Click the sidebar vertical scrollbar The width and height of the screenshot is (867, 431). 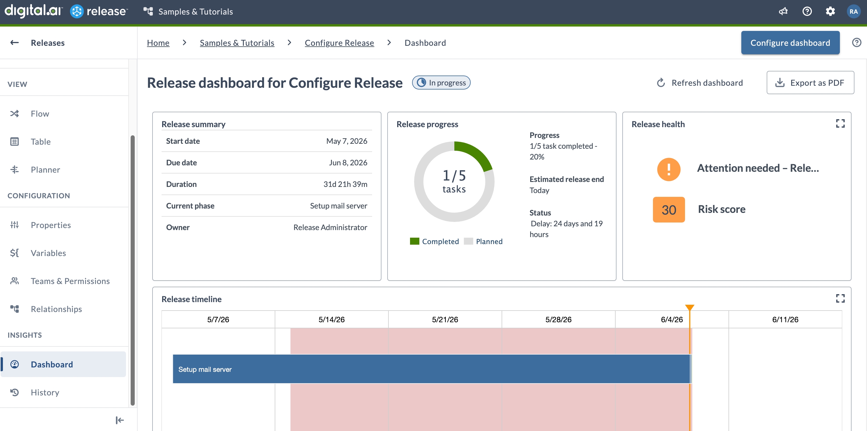click(x=133, y=270)
